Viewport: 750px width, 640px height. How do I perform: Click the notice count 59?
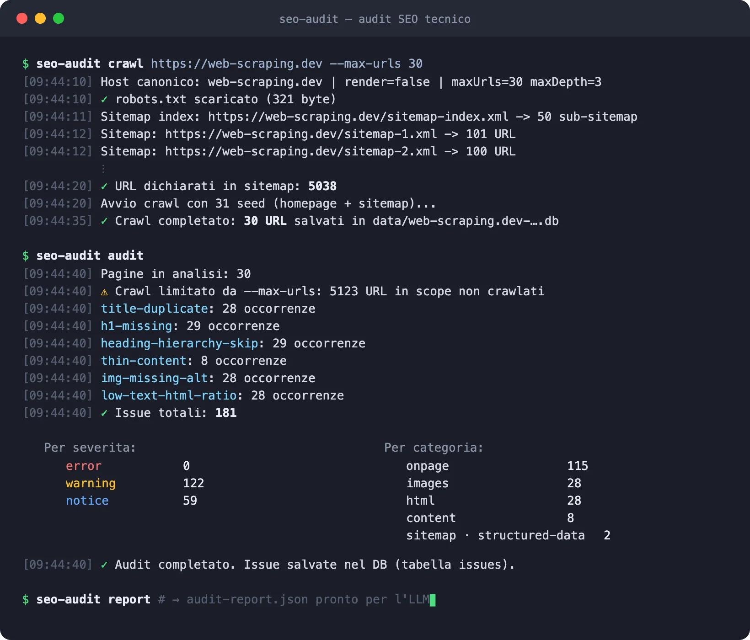pyautogui.click(x=190, y=501)
